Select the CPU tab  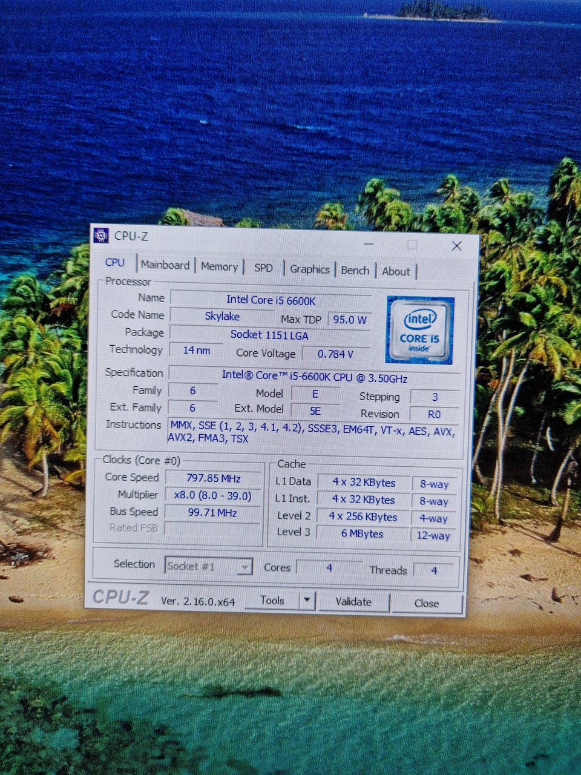click(x=115, y=263)
